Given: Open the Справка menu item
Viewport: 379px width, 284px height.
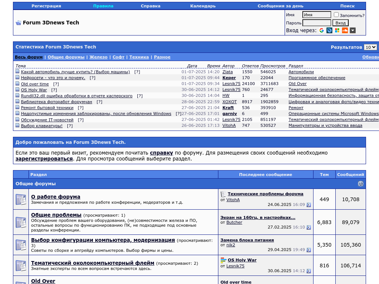Looking at the screenshot, I should tap(151, 6).
